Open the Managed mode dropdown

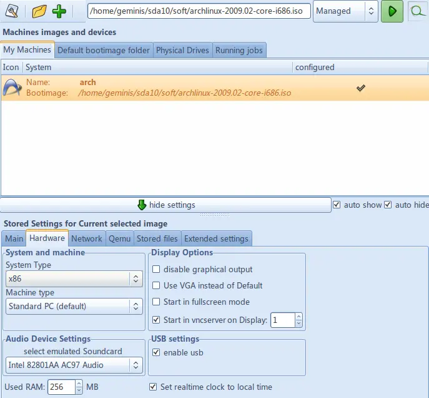coord(345,11)
